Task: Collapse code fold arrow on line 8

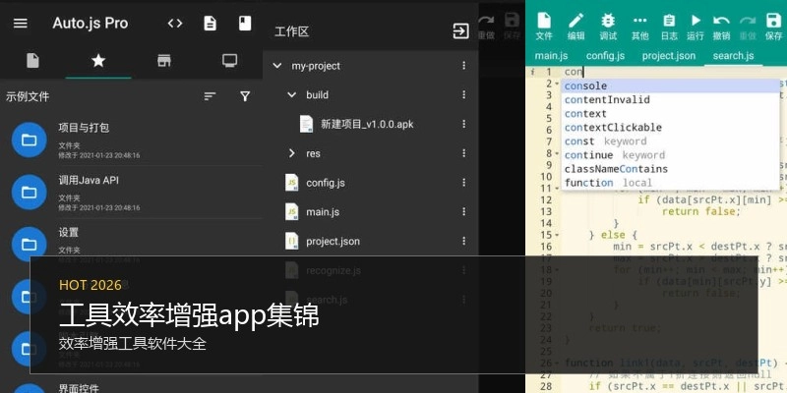Action: (x=557, y=153)
